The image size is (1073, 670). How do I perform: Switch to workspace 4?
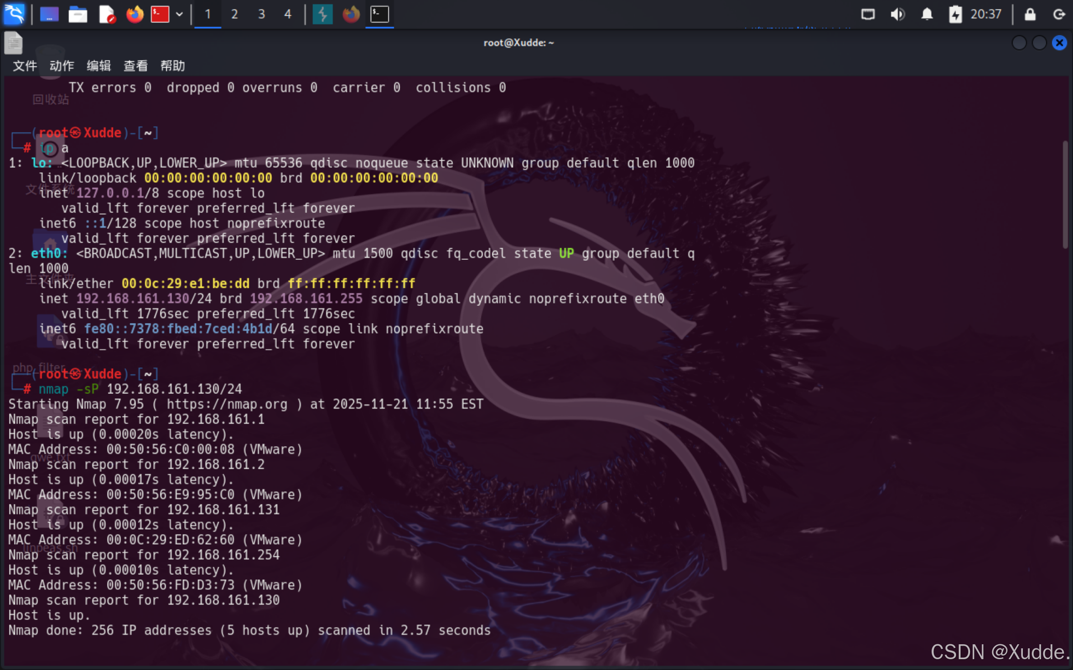click(288, 14)
